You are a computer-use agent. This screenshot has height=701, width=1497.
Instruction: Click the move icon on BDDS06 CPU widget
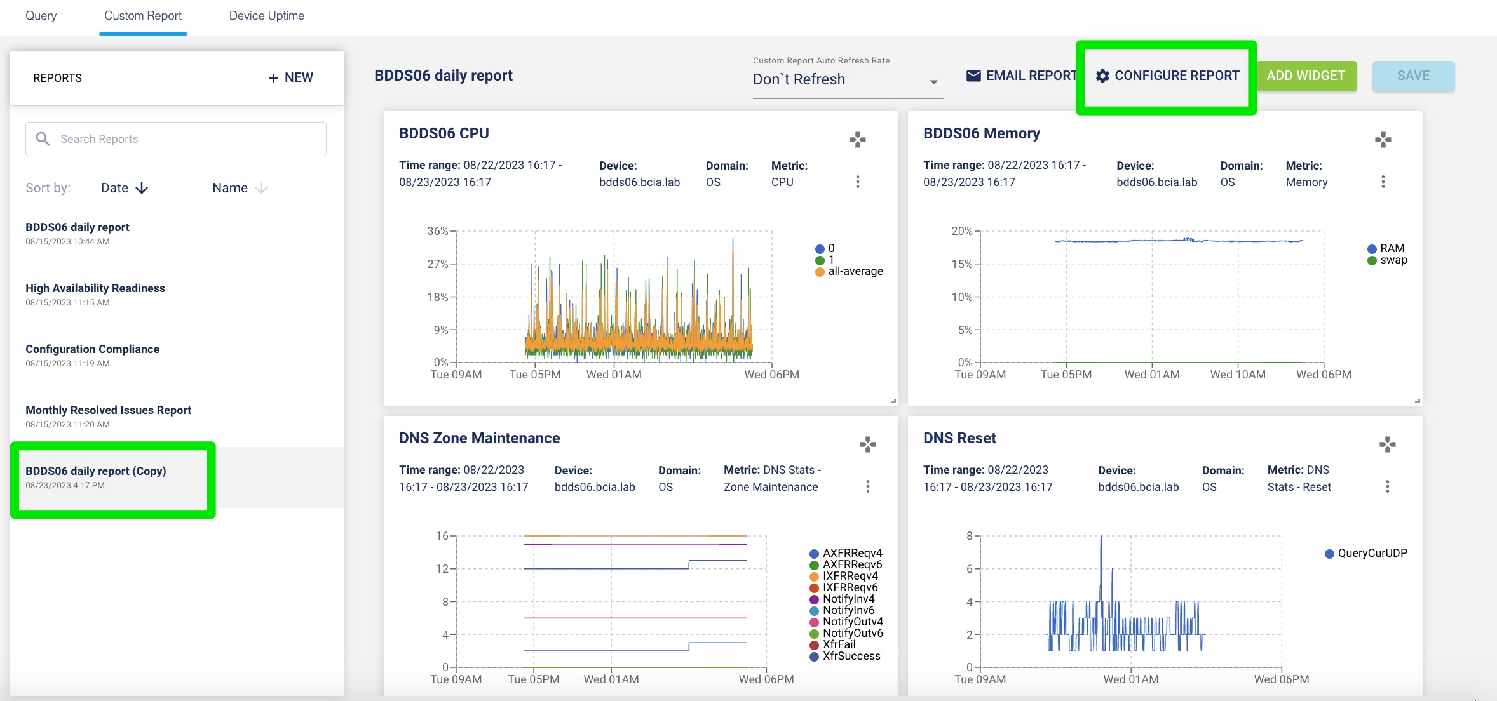tap(858, 140)
